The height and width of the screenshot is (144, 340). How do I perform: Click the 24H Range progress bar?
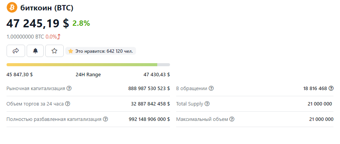point(88,65)
